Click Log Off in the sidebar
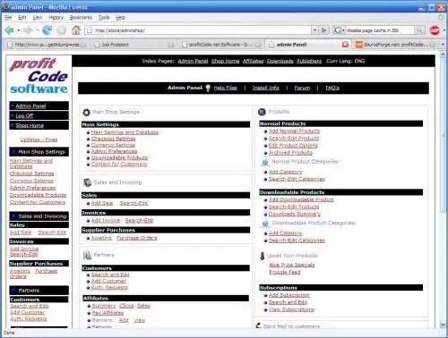448x338 pixels. (24, 115)
